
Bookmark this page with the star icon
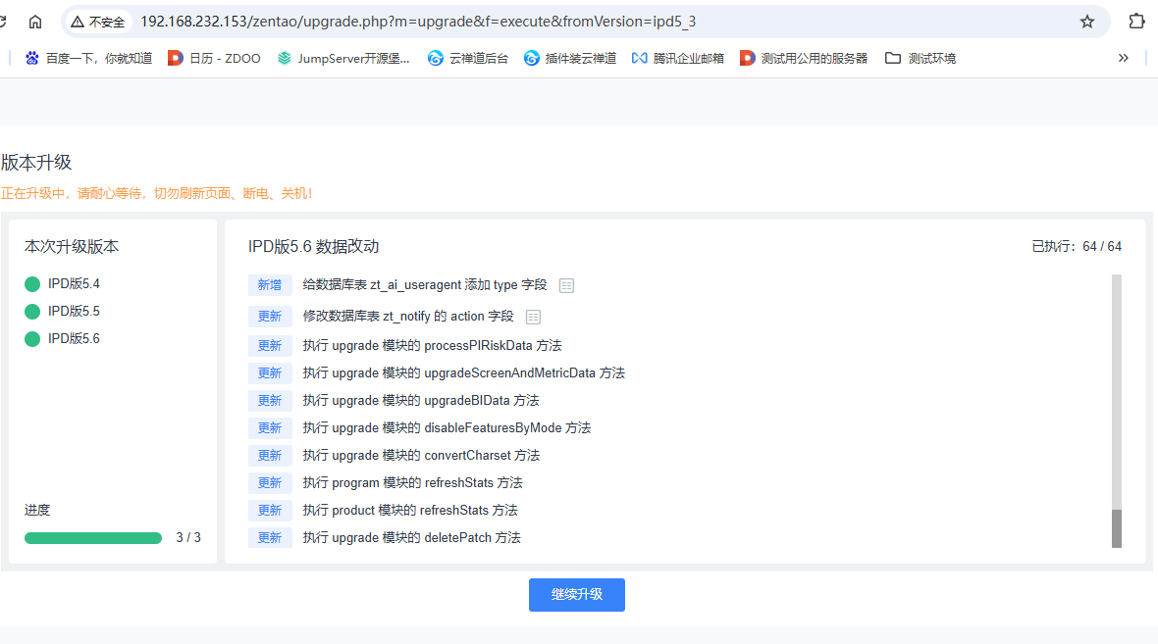(1087, 22)
